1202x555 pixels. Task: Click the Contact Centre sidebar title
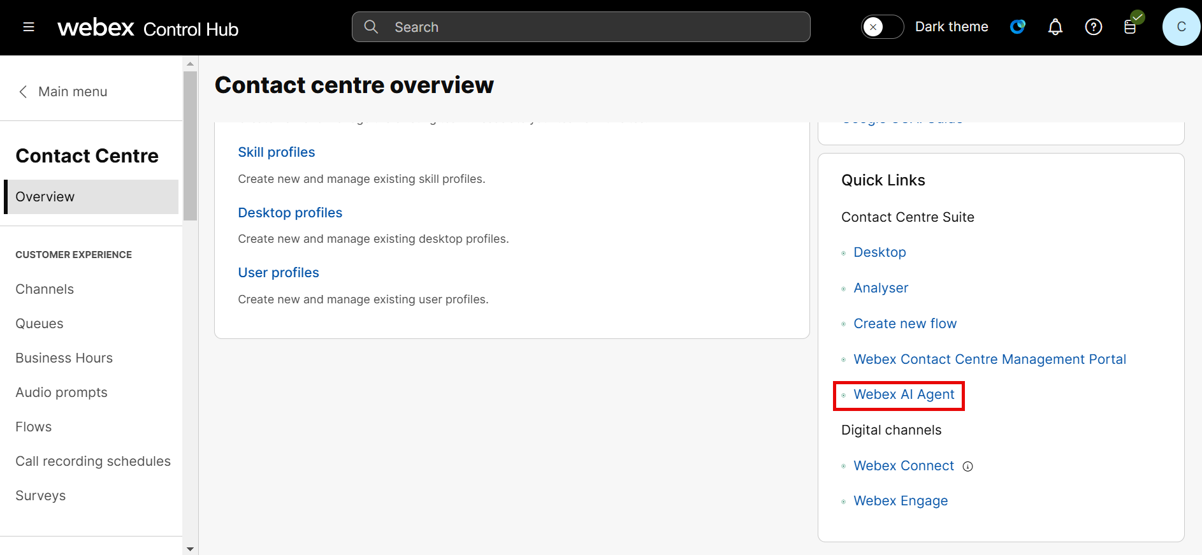(87, 156)
